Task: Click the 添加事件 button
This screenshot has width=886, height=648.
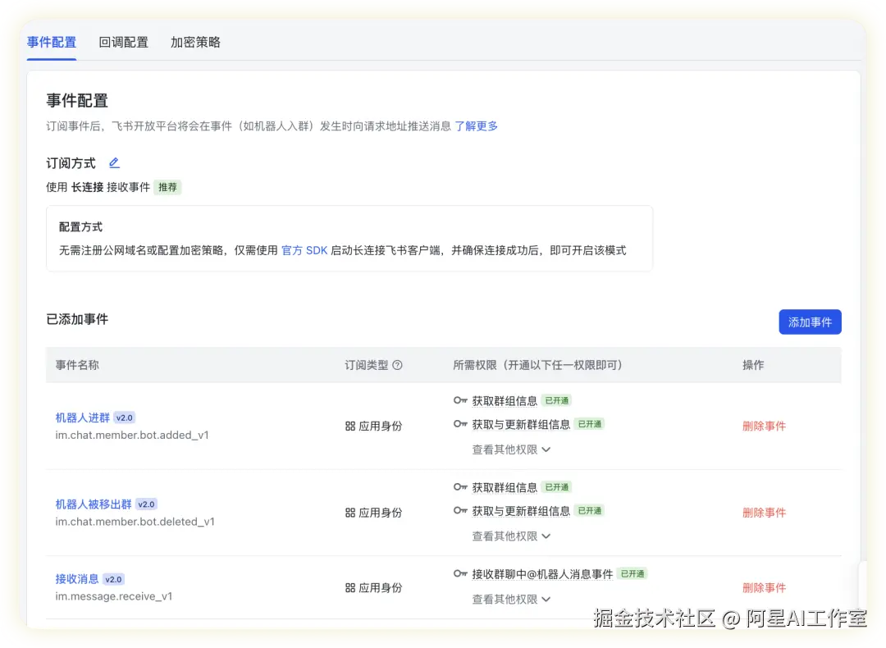Action: pyautogui.click(x=810, y=322)
